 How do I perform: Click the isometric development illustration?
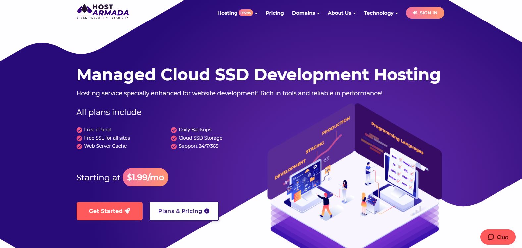click(x=354, y=175)
